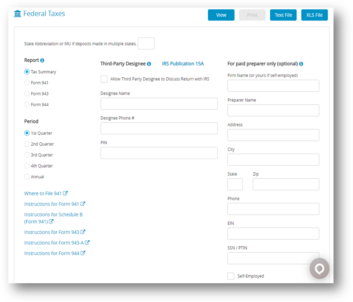The height and width of the screenshot is (302, 353).
Task: Open the external link icon after Where to File 941
Action: (x=66, y=193)
